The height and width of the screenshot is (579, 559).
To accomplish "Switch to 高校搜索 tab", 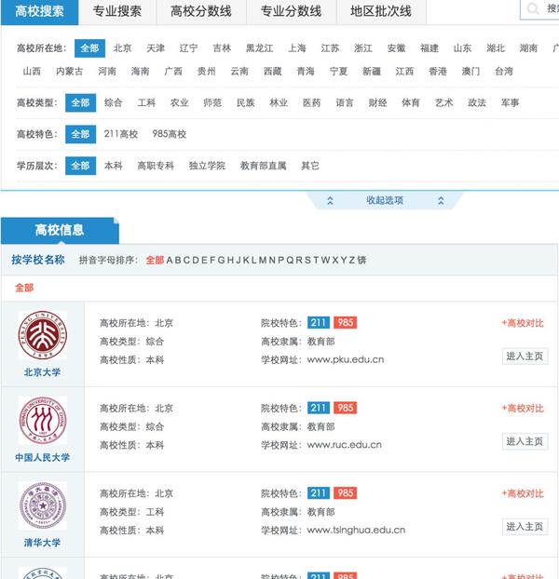I will [39, 12].
